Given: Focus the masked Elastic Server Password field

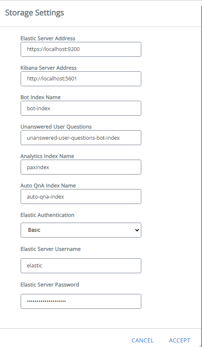Looking at the screenshot, I should click(81, 301).
